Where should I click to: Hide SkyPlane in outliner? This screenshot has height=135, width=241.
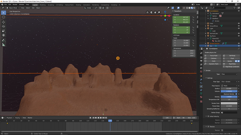coord(239,36)
